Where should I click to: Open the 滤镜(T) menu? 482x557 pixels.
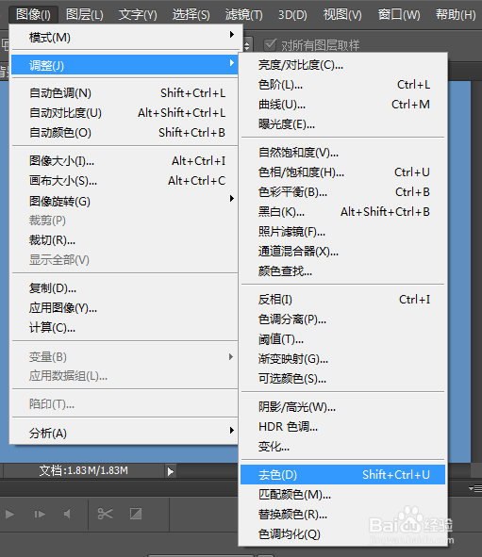point(244,14)
